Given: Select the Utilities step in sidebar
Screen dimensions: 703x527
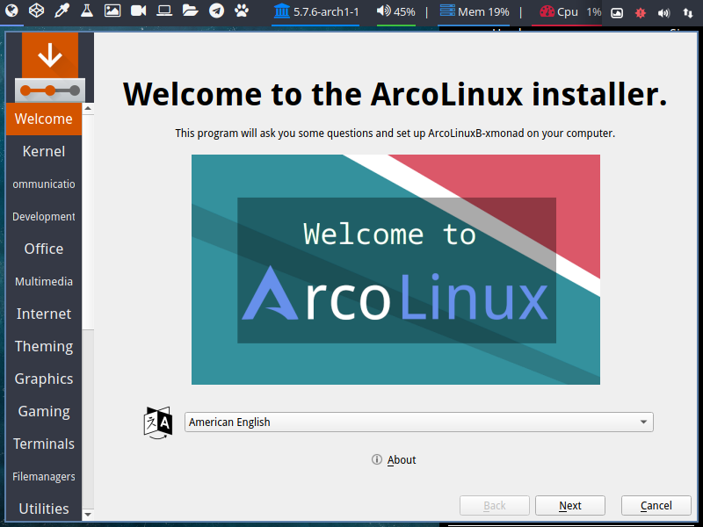Looking at the screenshot, I should click(43, 509).
